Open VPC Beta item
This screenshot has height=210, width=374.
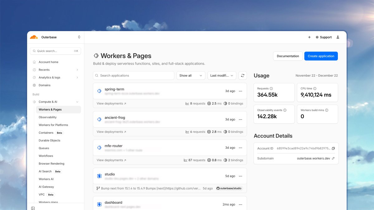46,194
